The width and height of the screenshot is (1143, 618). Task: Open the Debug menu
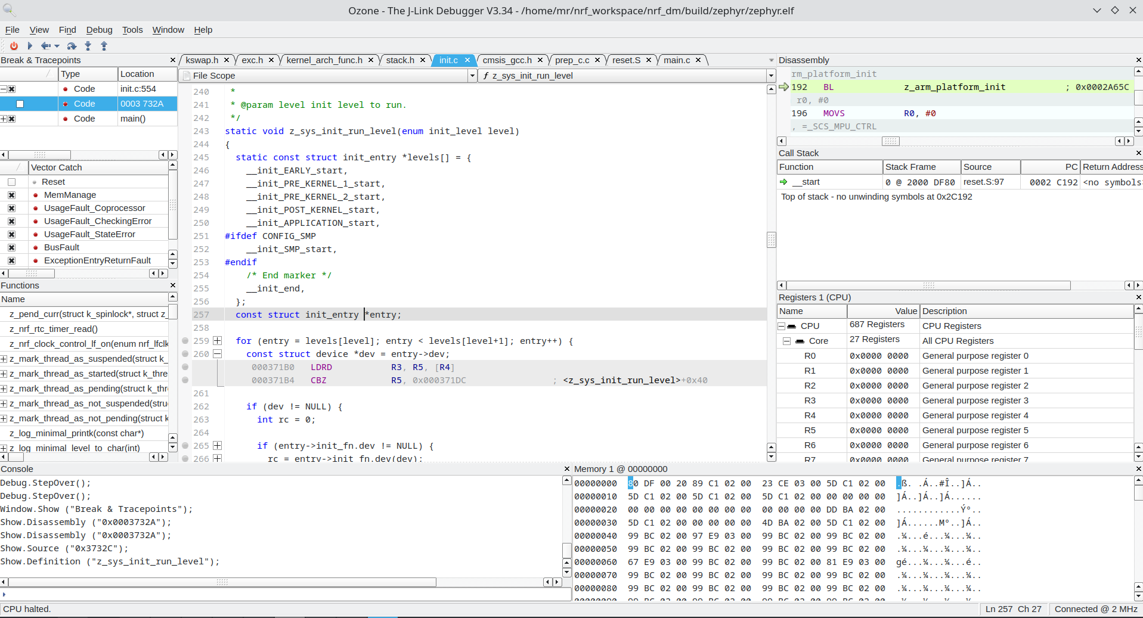(x=99, y=30)
